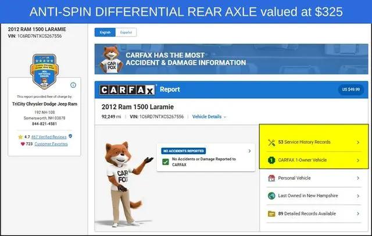
Task: Click the gold star rating icon
Action: 20,137
